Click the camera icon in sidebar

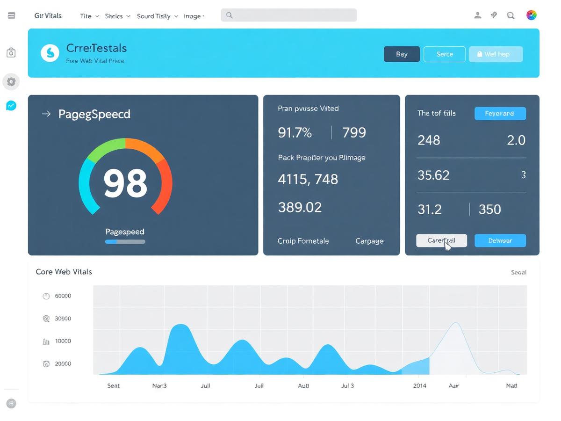tap(11, 53)
